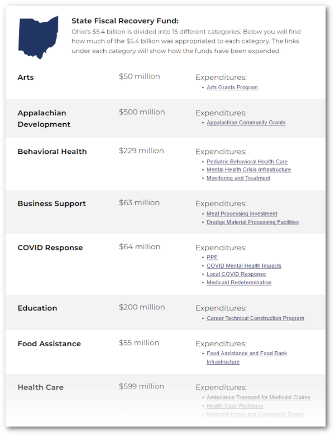Open Appalachian Community Grants link
The height and width of the screenshot is (436, 335).
(246, 123)
